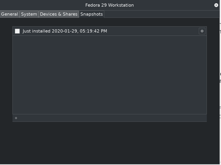Expand options for Just installed snapshot

click(202, 31)
